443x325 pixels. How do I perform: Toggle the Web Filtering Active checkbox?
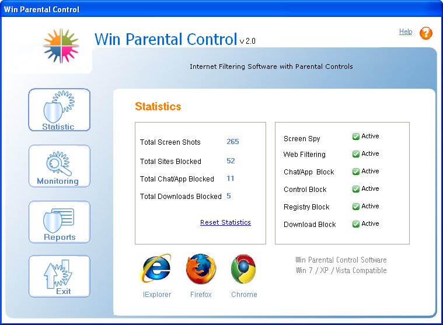coord(356,154)
